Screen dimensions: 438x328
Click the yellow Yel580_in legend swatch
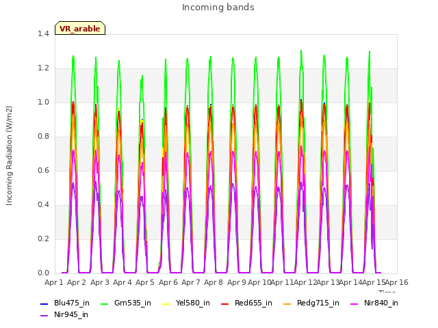166,303
